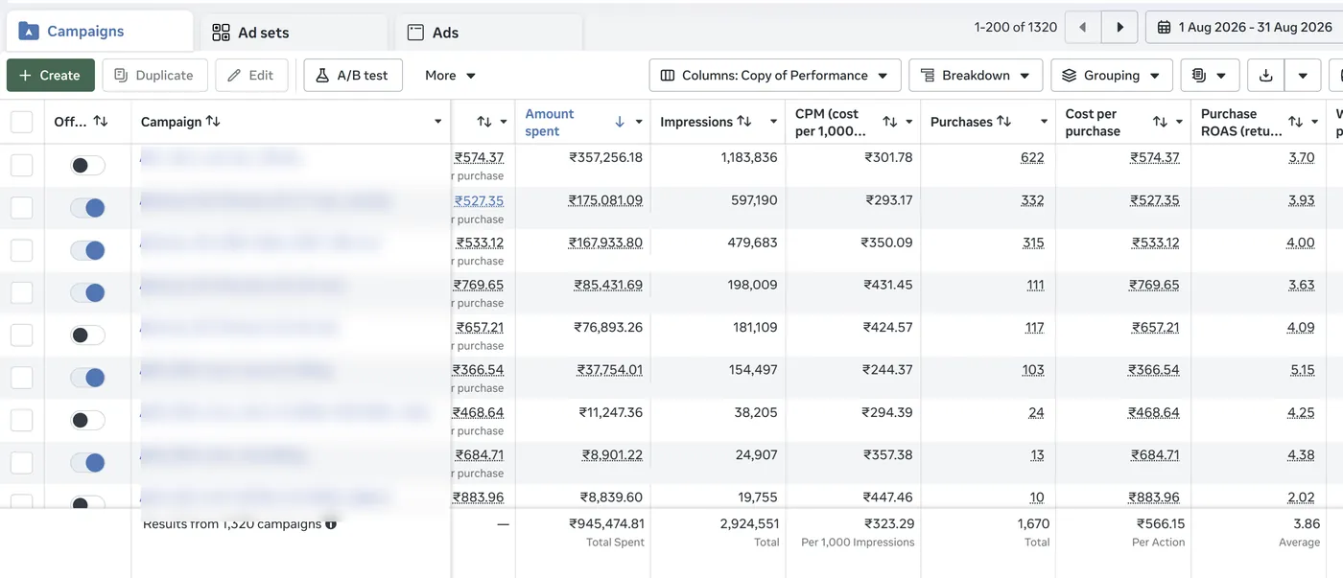Viewport: 1343px width, 578px height.
Task: Sort by Cost per purchase arrows
Action: (1160, 122)
